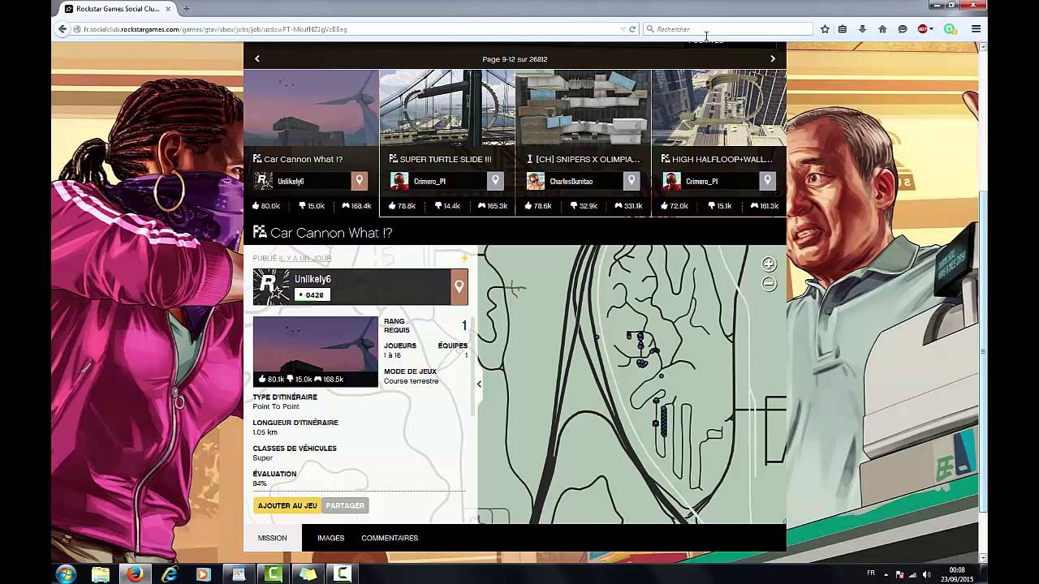Viewport: 1039px width, 584px height.
Task: Open the SUPER TURTLE SLIDE card thumbnail
Action: (x=447, y=108)
